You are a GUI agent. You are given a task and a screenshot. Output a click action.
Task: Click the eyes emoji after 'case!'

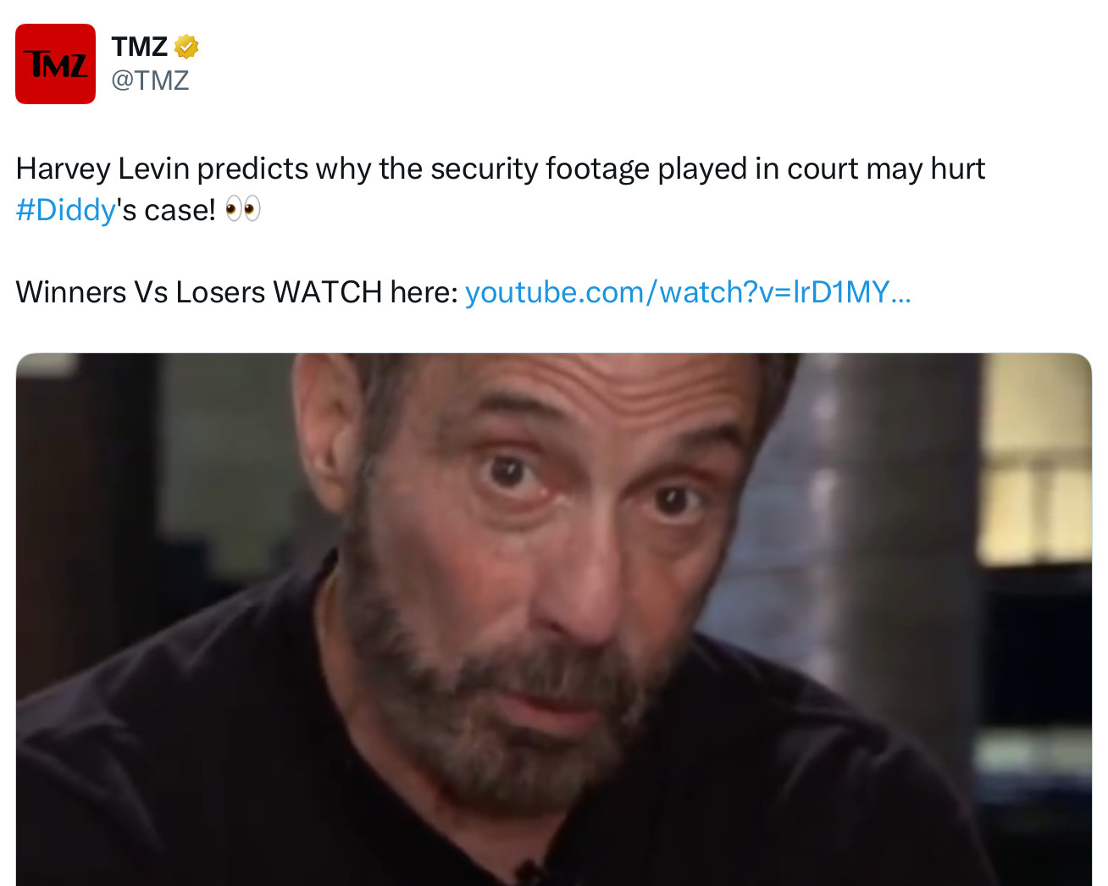click(243, 208)
